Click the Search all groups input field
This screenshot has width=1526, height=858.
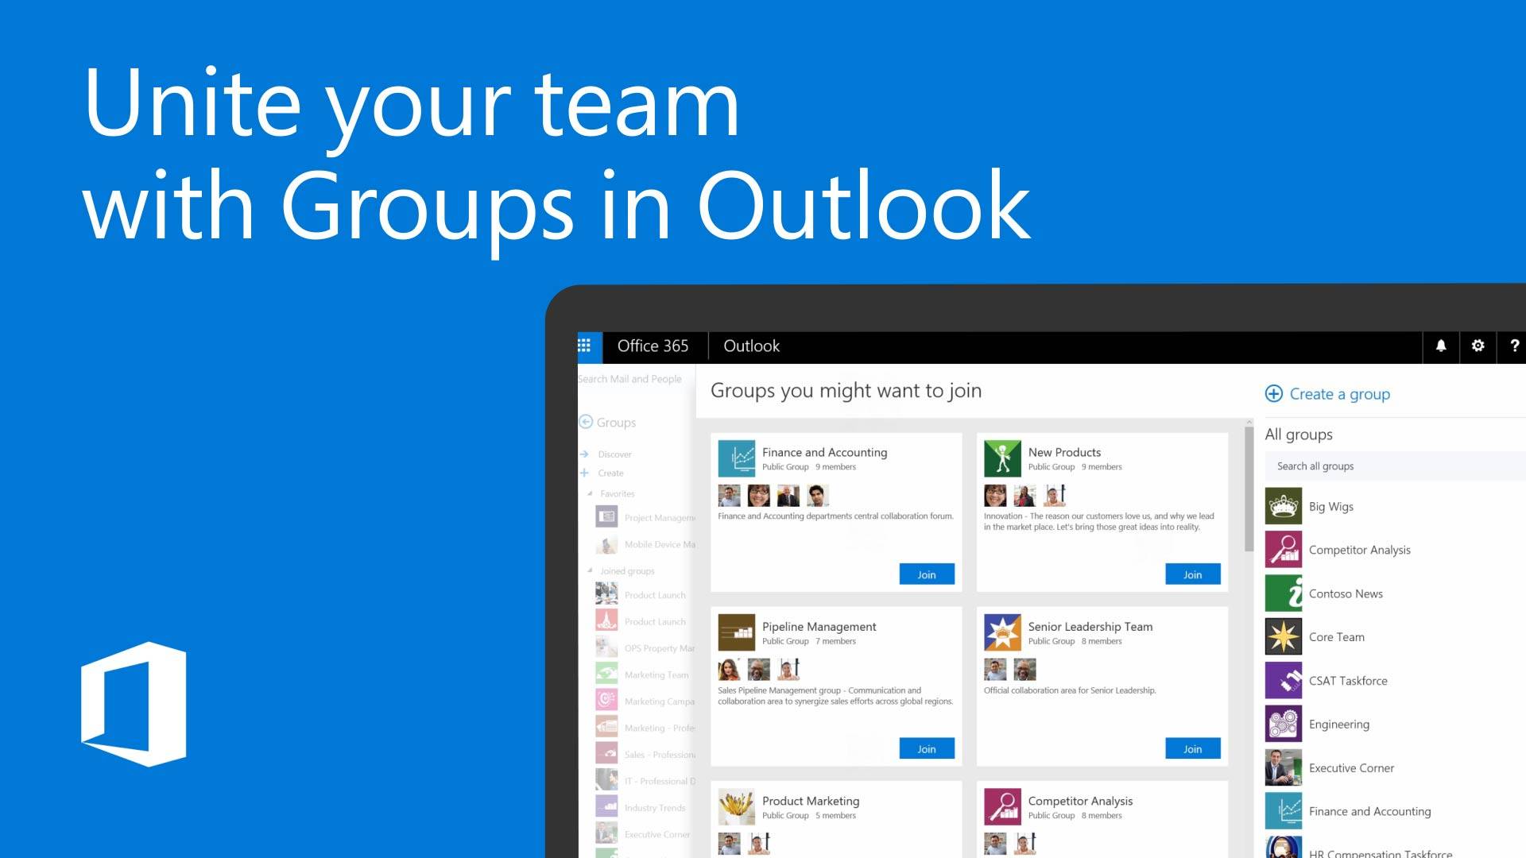point(1384,466)
